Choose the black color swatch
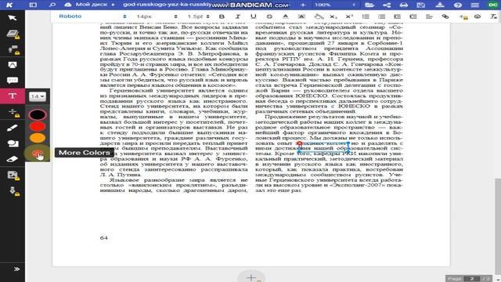 coord(38,114)
